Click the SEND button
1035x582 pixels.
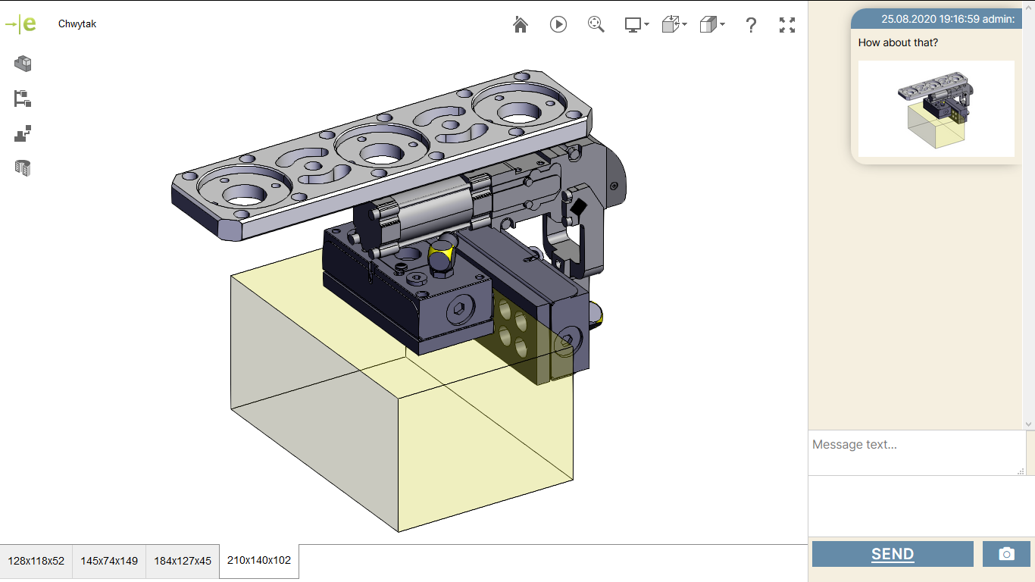pos(893,554)
